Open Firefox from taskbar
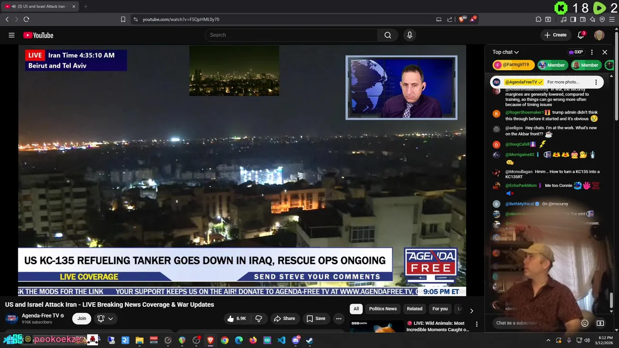The height and width of the screenshot is (348, 619). point(253,340)
